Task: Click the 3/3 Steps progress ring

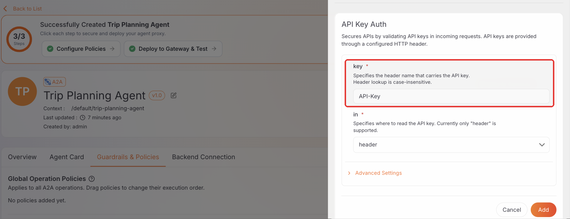Action: 19,40
